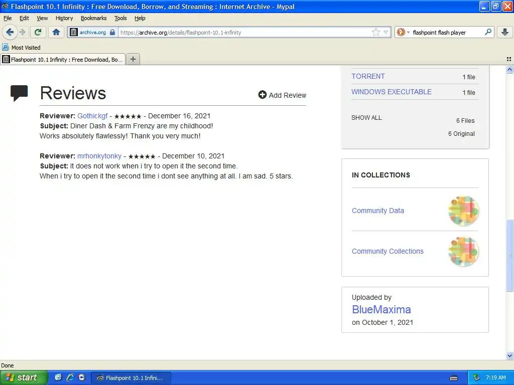The width and height of the screenshot is (514, 385).
Task: Click the scrollbar up arrow
Action: coord(509,69)
